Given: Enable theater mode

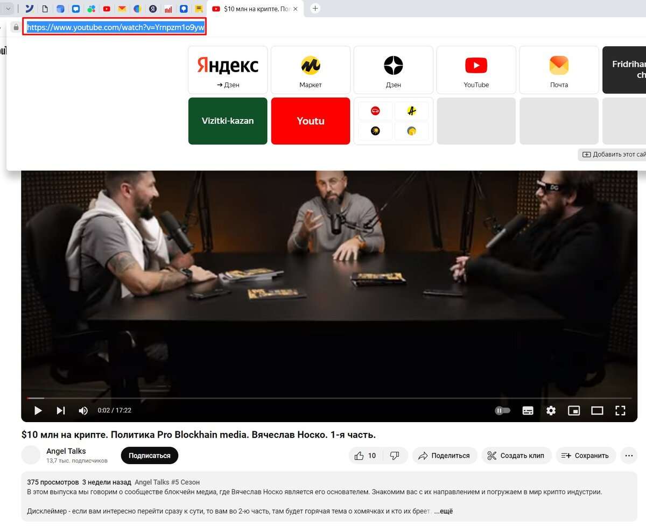Looking at the screenshot, I should tap(597, 410).
